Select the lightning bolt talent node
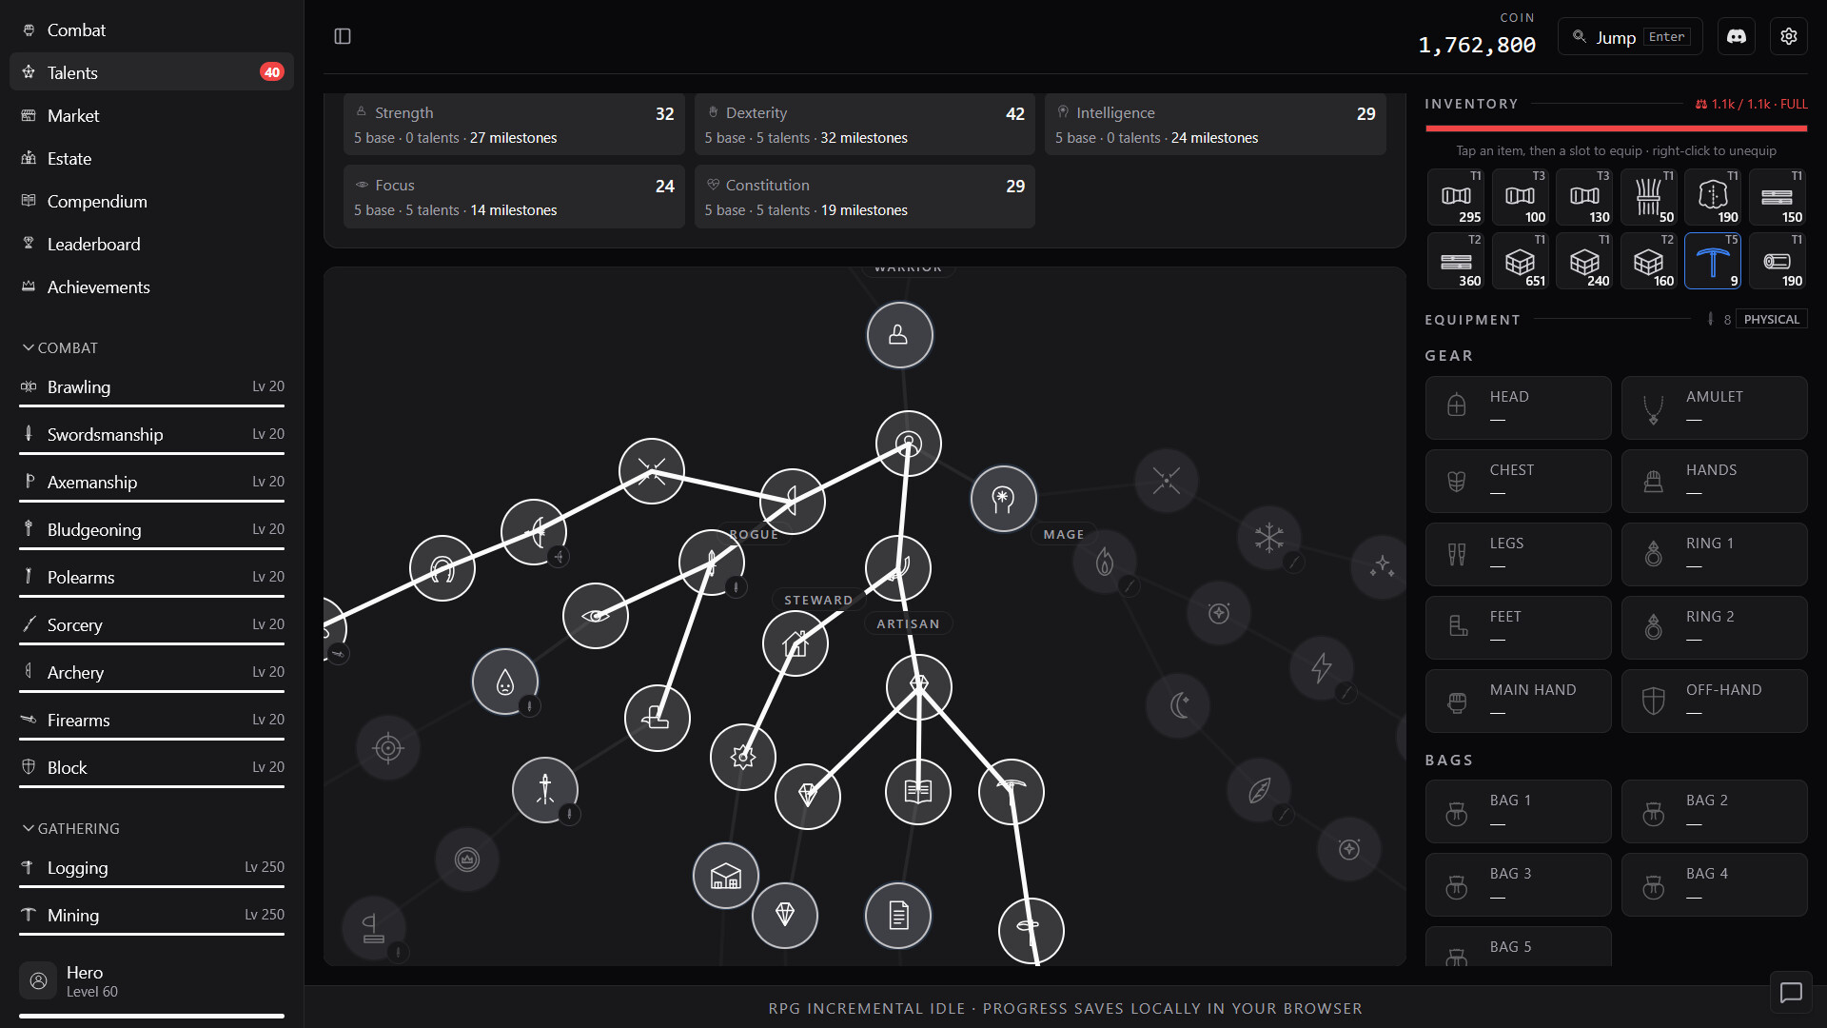The height and width of the screenshot is (1028, 1827). (1322, 668)
